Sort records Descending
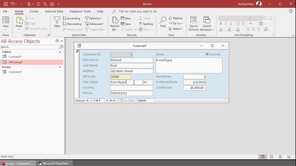Screen dimensions: 296x166 point(72,24)
